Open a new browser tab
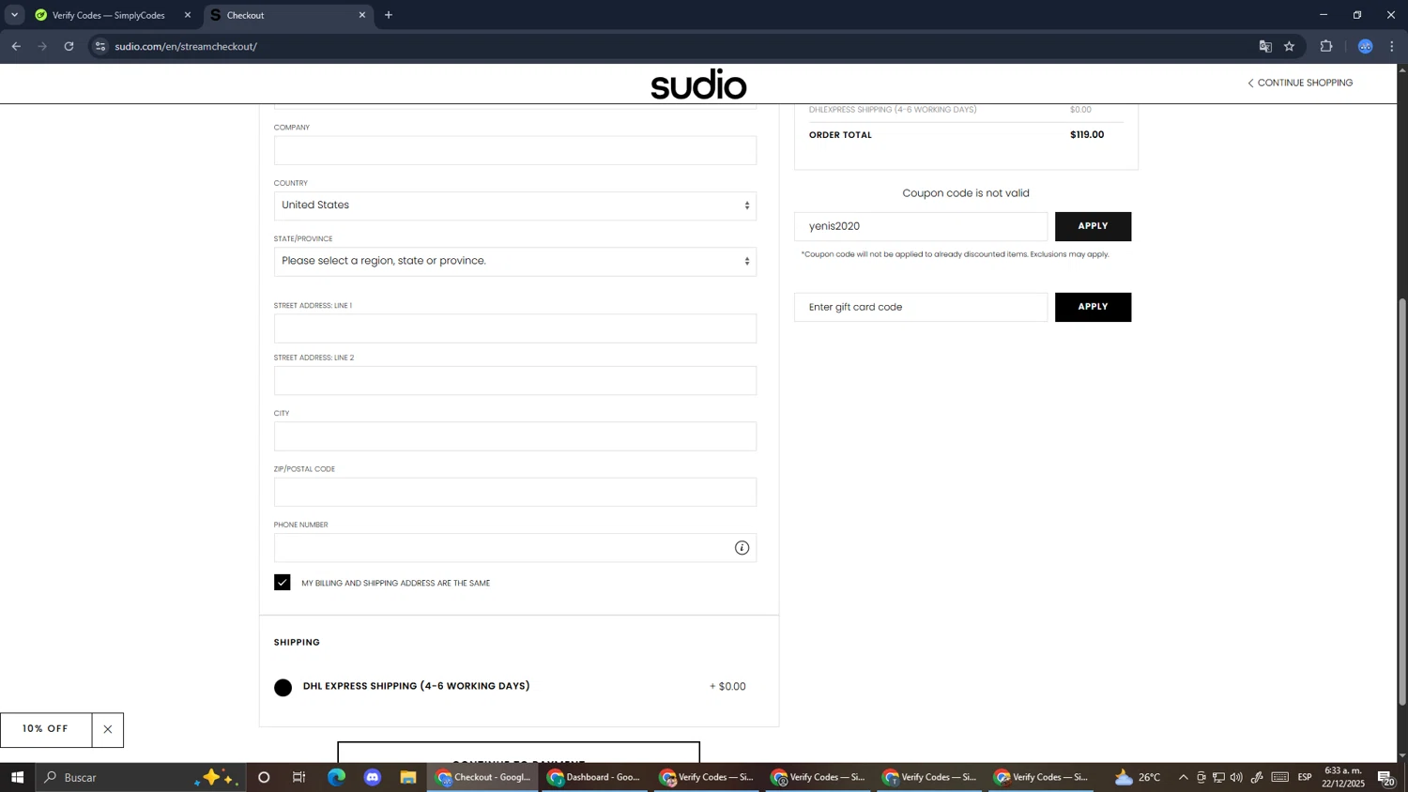The width and height of the screenshot is (1408, 792). [x=389, y=15]
